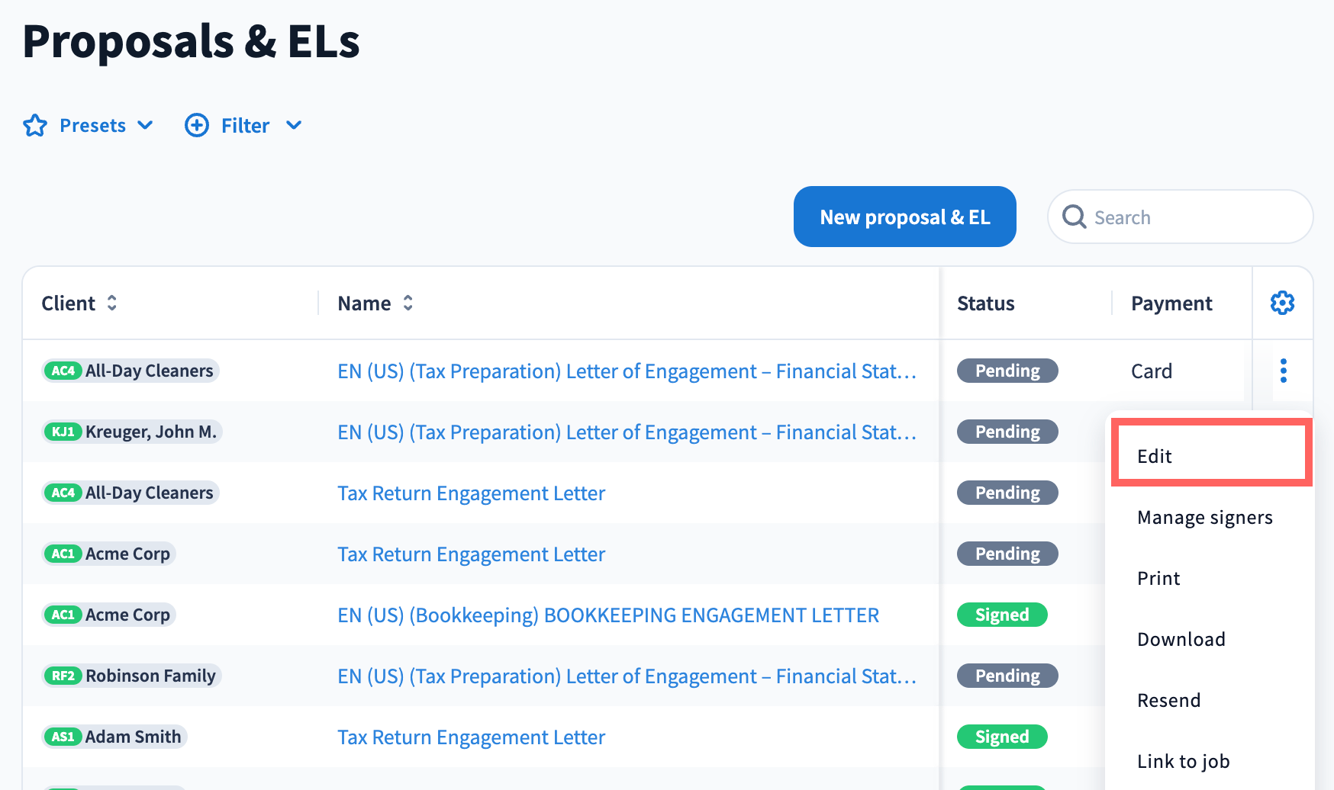
Task: Click the three-dot row actions menu
Action: pos(1283,371)
